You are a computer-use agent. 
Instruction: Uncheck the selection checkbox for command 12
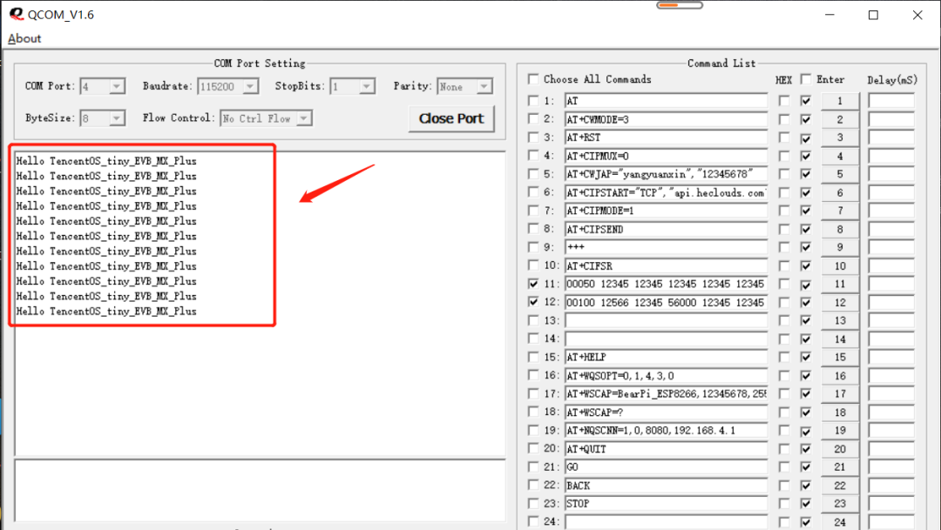tap(533, 302)
